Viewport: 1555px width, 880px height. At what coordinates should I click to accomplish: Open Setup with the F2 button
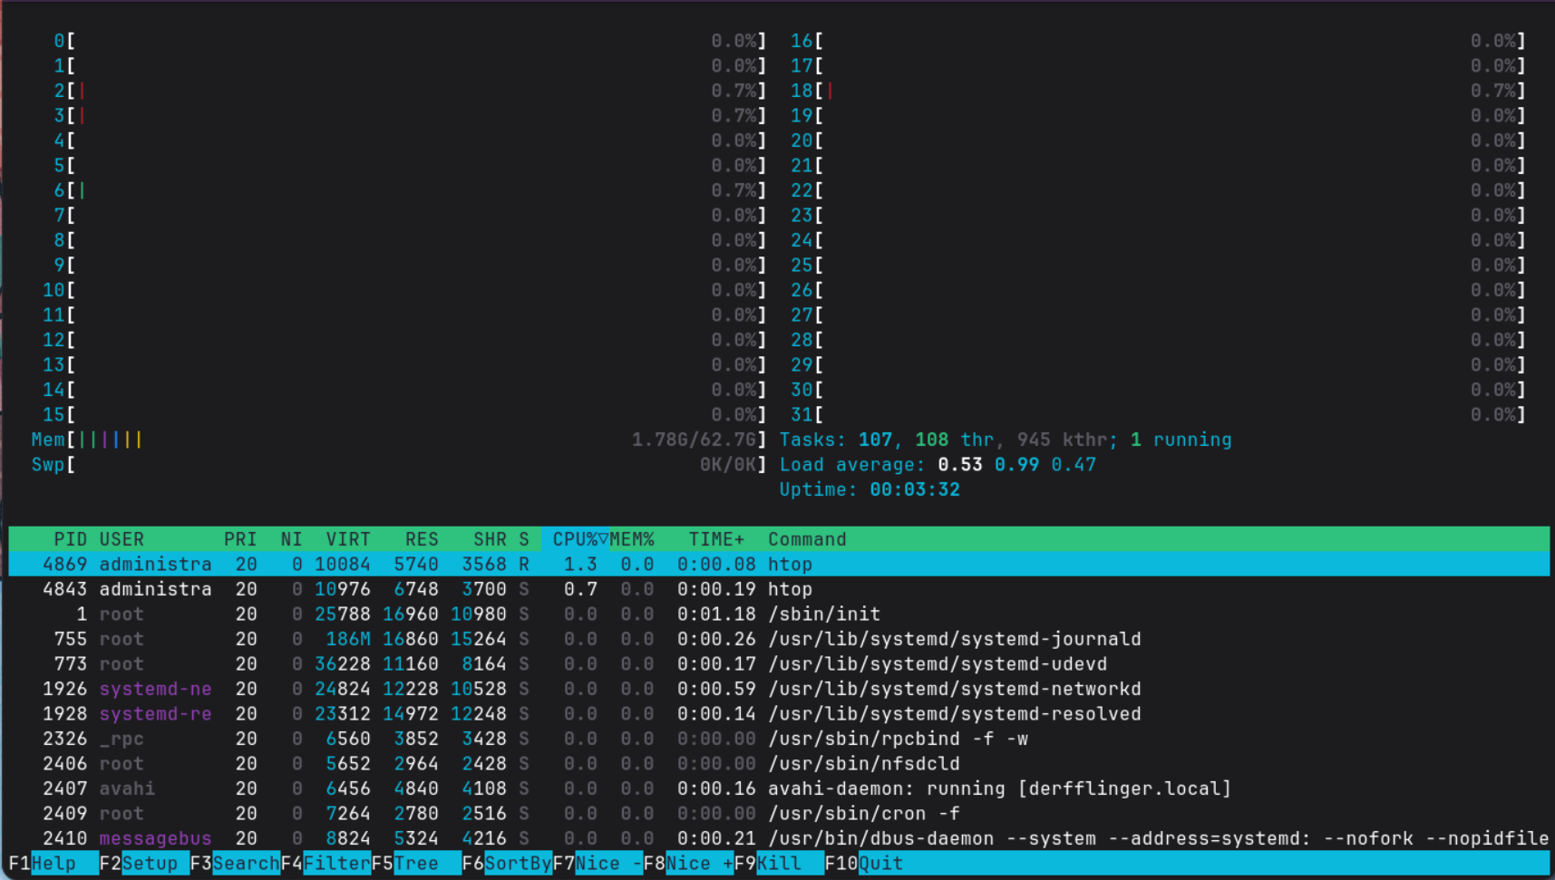click(x=143, y=863)
